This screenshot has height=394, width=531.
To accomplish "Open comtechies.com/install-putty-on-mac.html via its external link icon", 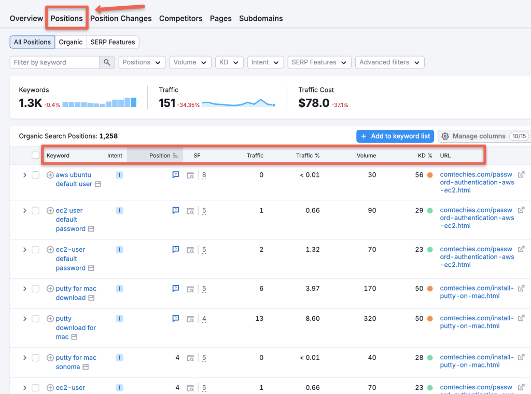I will pyautogui.click(x=521, y=288).
